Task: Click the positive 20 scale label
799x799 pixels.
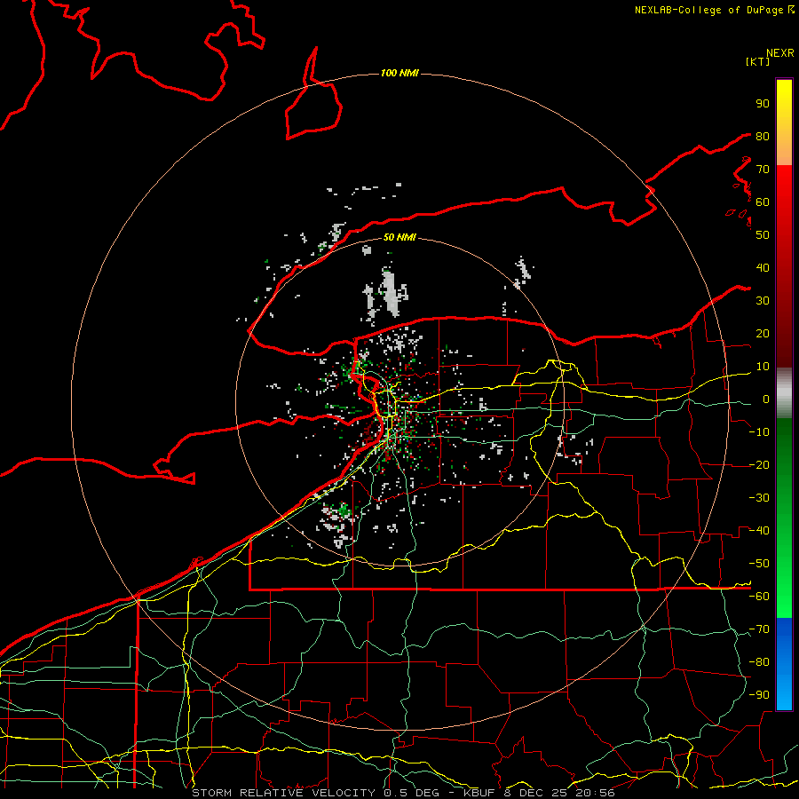Action: click(763, 334)
